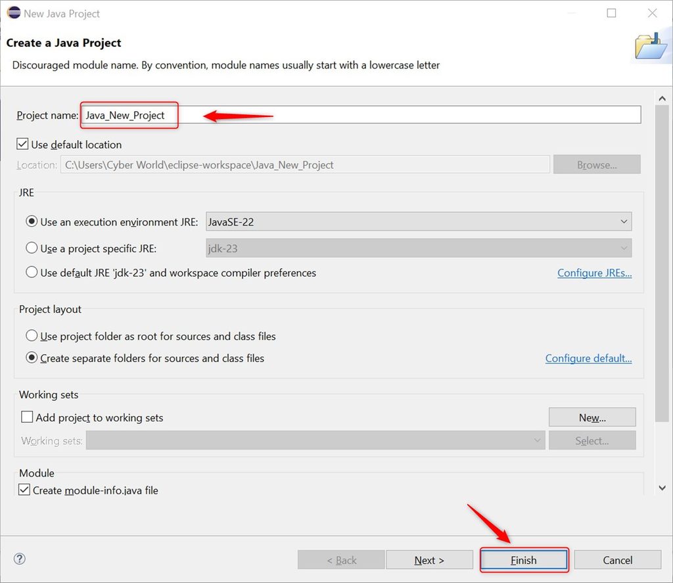Screen dimensions: 673x583
Task: Click into the Project name text field
Action: pos(361,115)
